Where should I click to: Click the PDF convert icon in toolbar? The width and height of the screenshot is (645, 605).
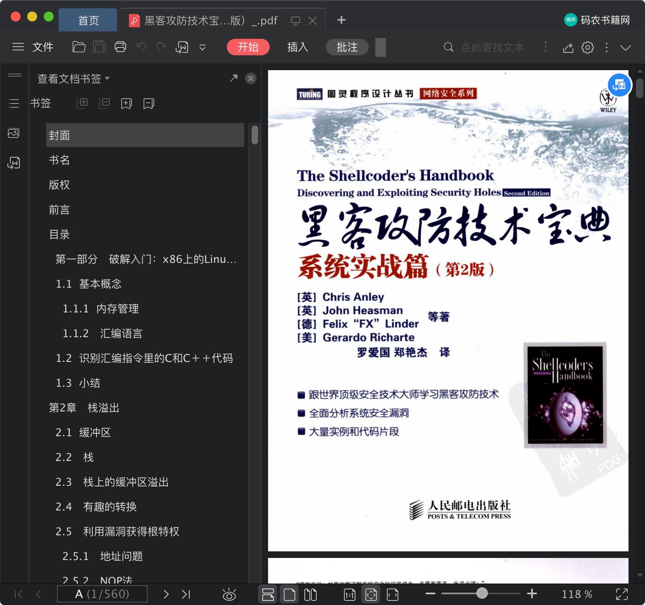[x=182, y=47]
